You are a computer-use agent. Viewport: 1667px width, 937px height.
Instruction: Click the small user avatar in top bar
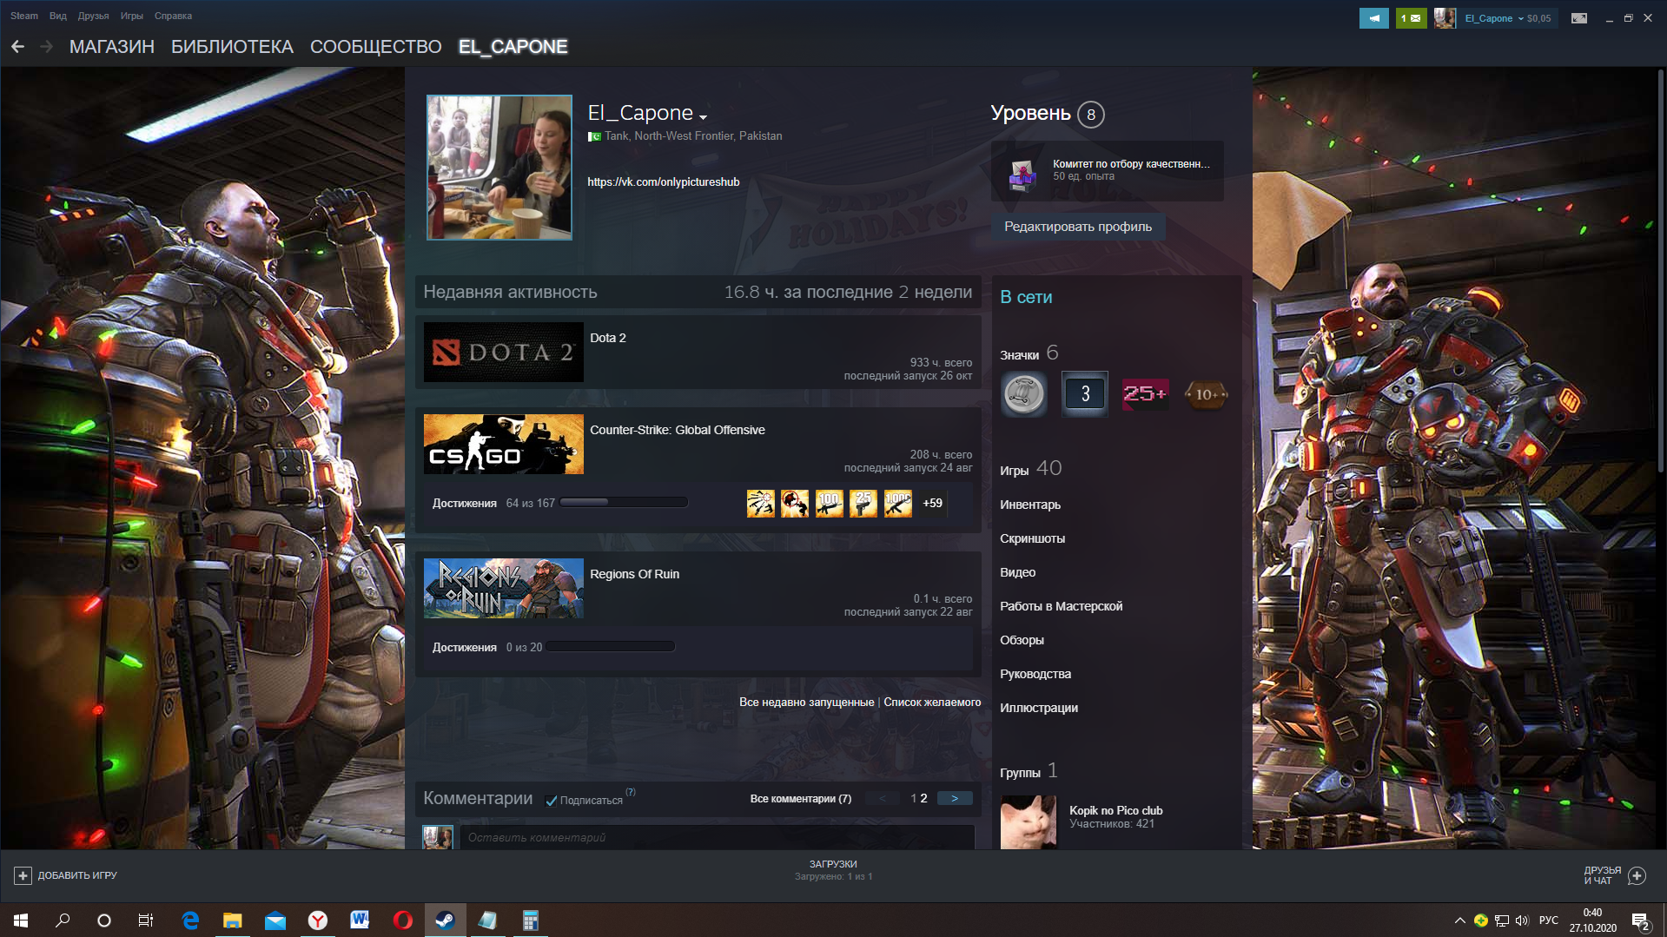click(x=1445, y=18)
